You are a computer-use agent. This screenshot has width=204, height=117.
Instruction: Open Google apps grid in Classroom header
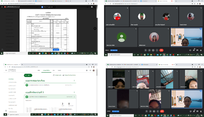tap(91, 70)
